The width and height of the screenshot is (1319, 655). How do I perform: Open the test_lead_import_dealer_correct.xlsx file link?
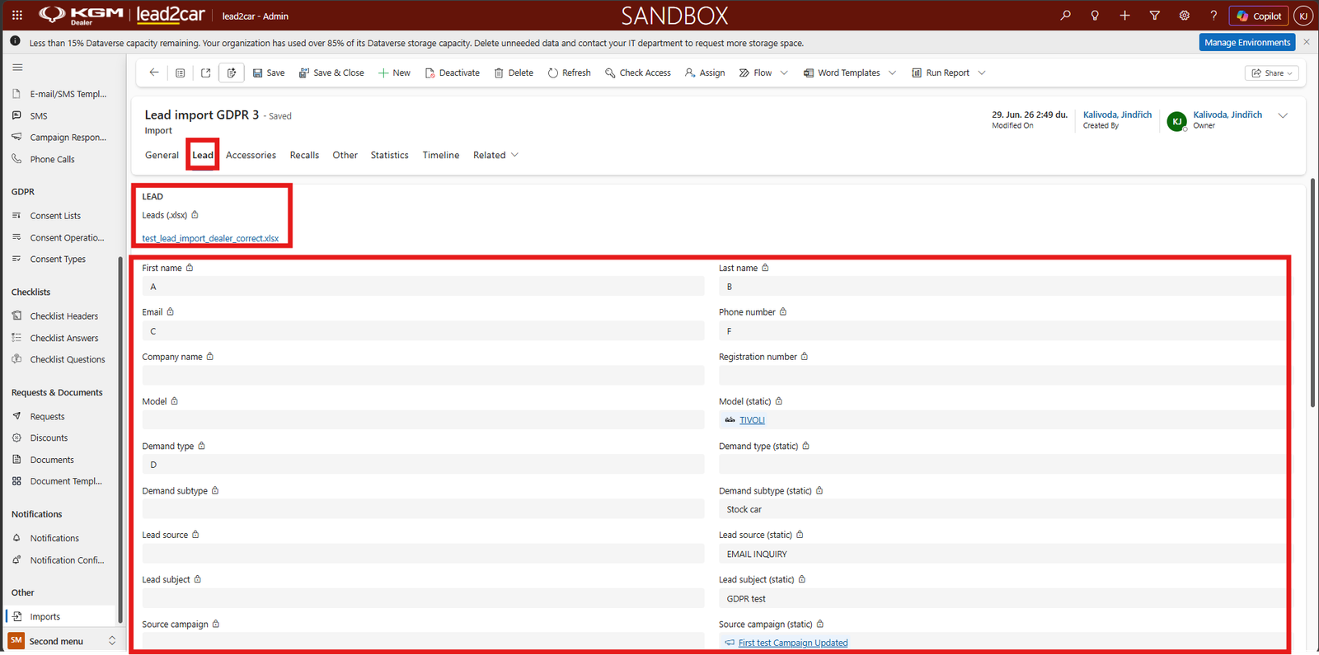click(x=210, y=239)
